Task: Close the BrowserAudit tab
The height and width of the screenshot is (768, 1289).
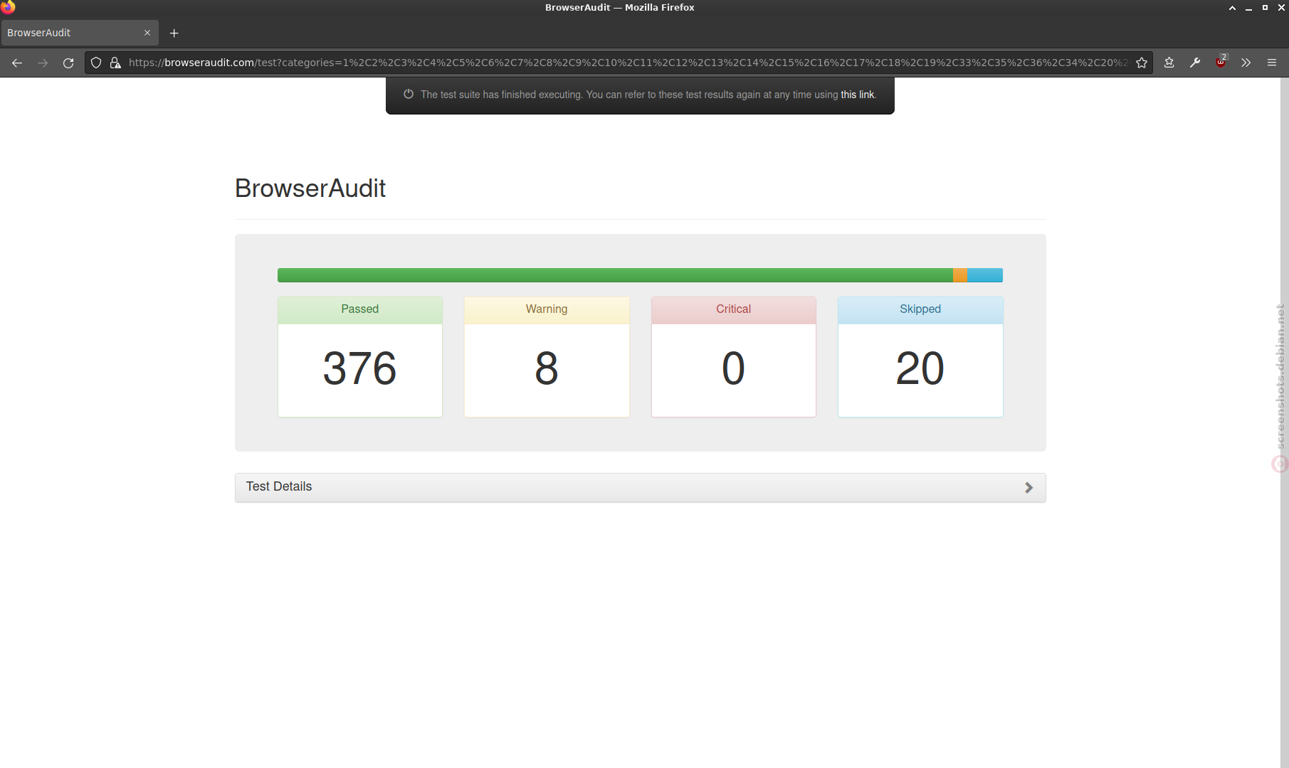Action: point(147,33)
